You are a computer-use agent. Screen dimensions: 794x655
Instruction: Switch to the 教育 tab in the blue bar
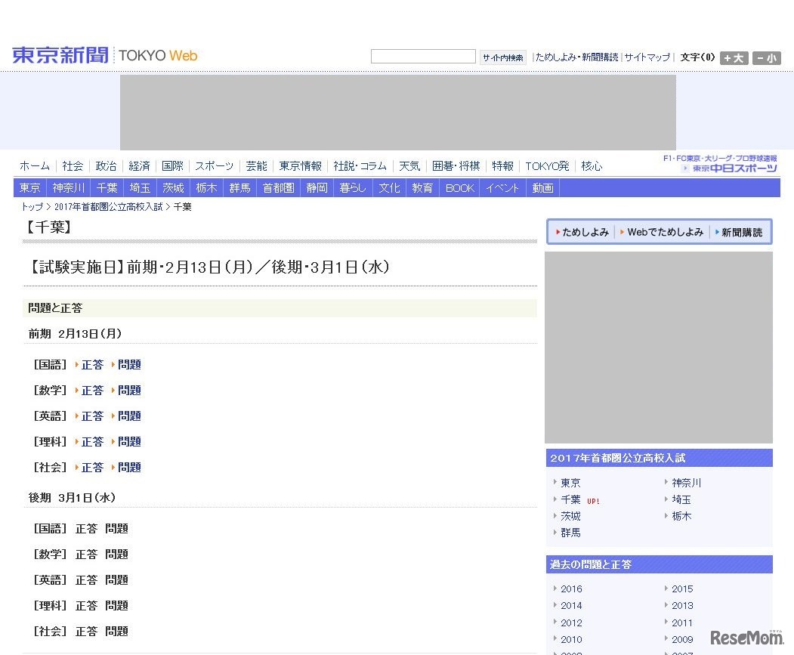coord(422,187)
